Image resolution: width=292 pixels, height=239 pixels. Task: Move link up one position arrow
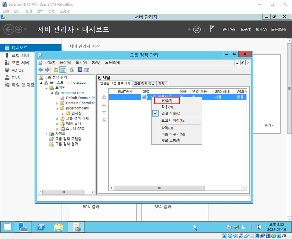tap(104, 105)
